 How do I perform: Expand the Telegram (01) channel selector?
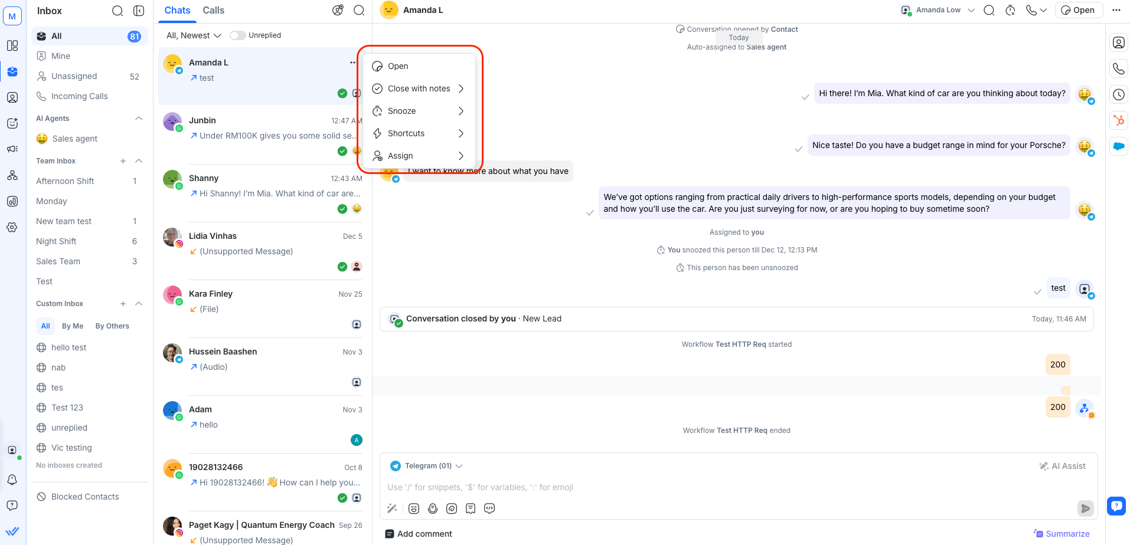click(427, 466)
